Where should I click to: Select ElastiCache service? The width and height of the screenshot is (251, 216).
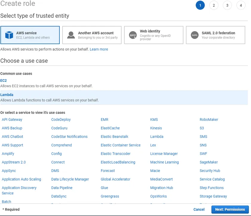[x=110, y=128]
